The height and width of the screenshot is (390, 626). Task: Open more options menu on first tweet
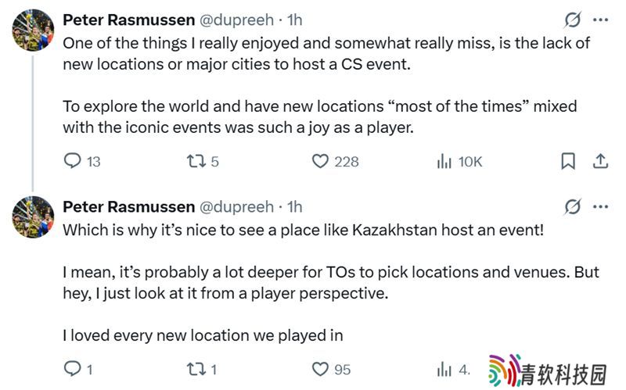point(601,20)
